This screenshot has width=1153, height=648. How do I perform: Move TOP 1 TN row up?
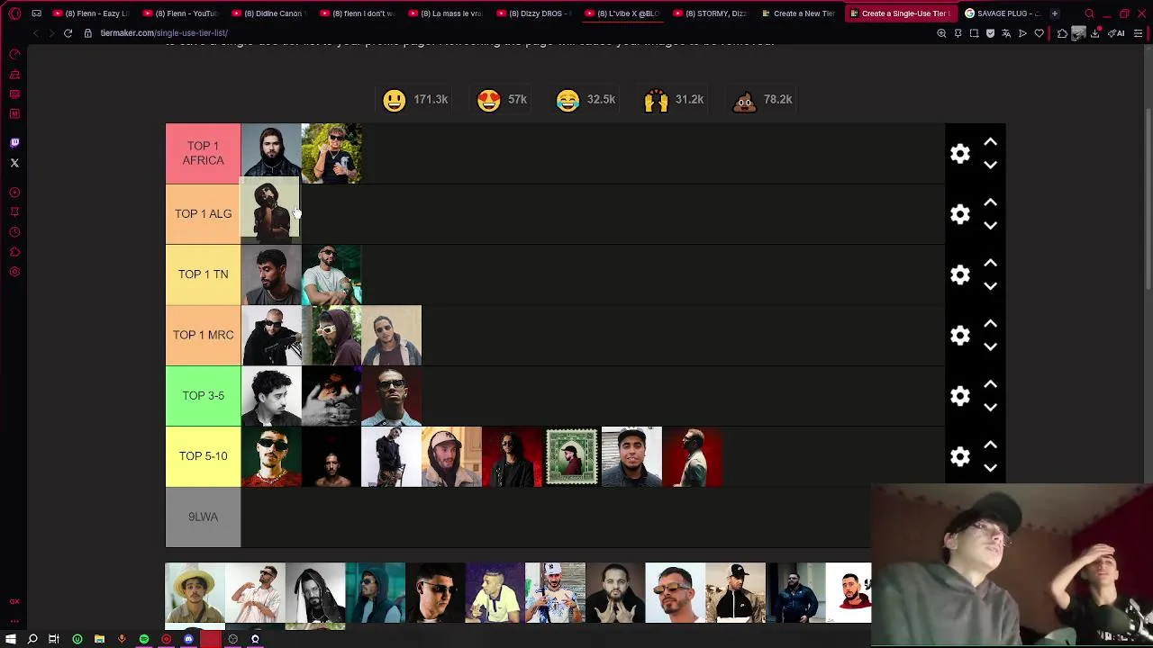pos(990,263)
